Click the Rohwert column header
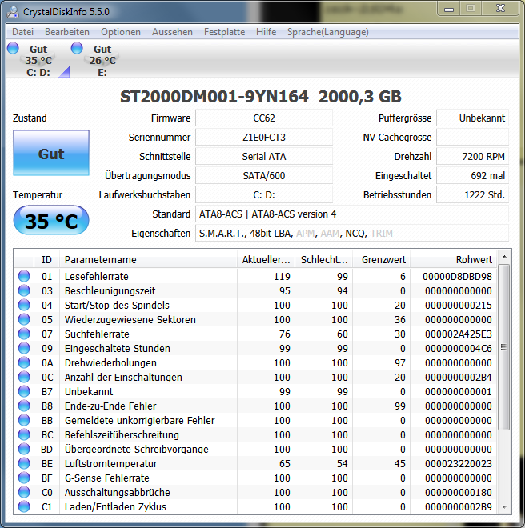525x528 pixels. point(454,259)
